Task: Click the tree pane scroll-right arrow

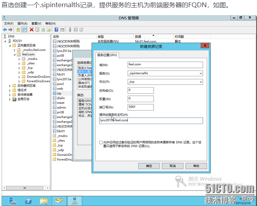Action: click(x=47, y=188)
